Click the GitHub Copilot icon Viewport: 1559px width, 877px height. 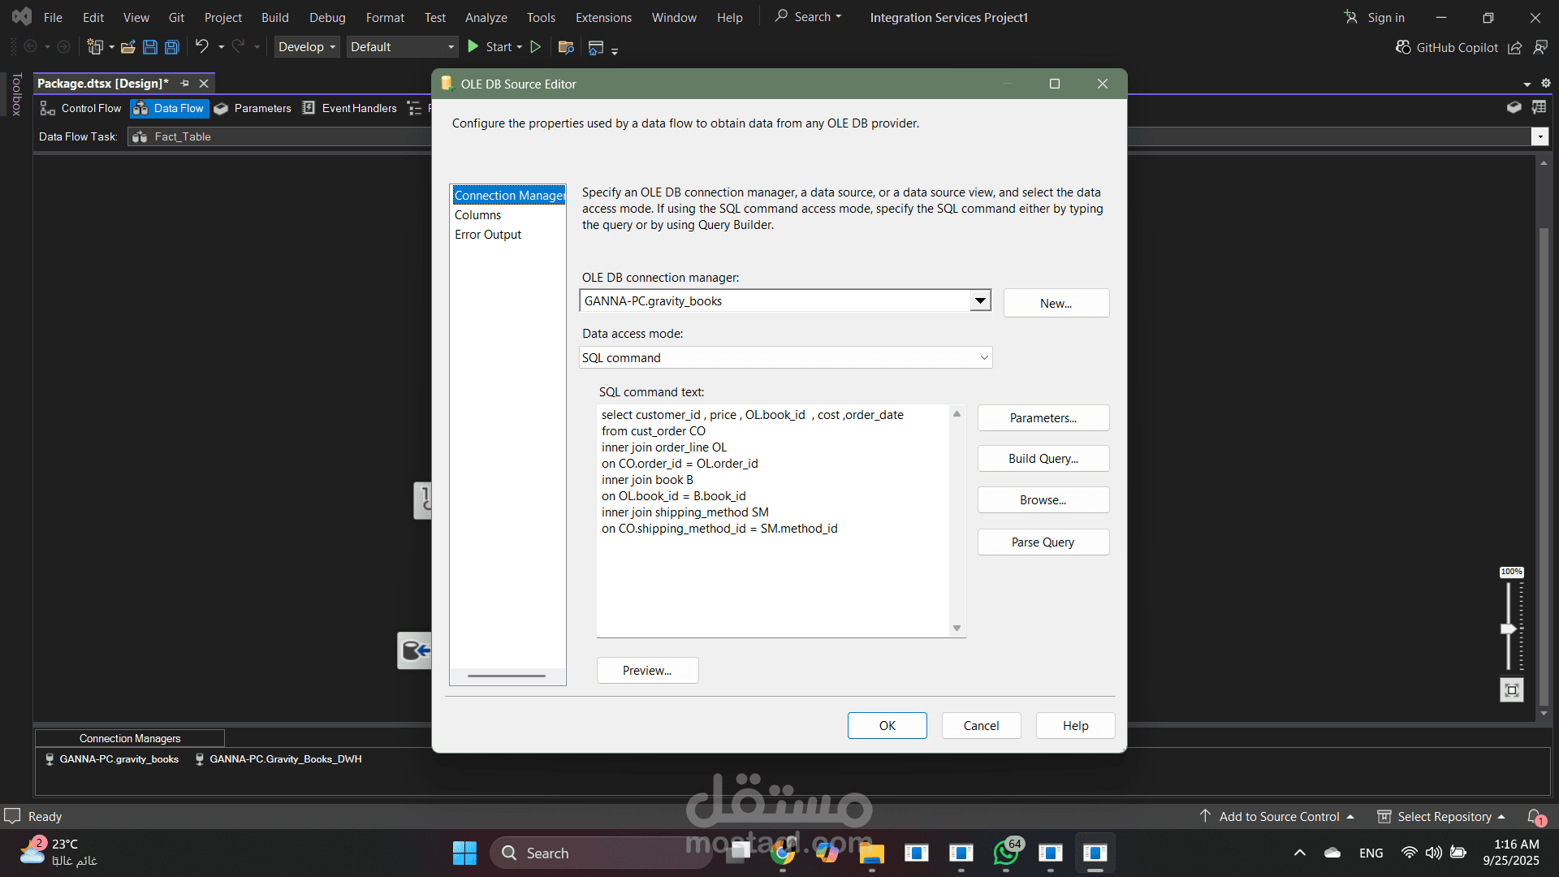click(x=1403, y=47)
